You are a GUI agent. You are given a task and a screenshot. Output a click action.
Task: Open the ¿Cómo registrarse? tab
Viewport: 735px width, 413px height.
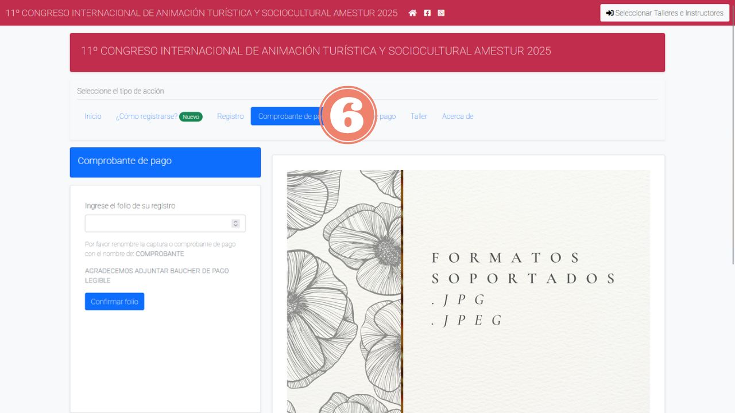tap(146, 116)
